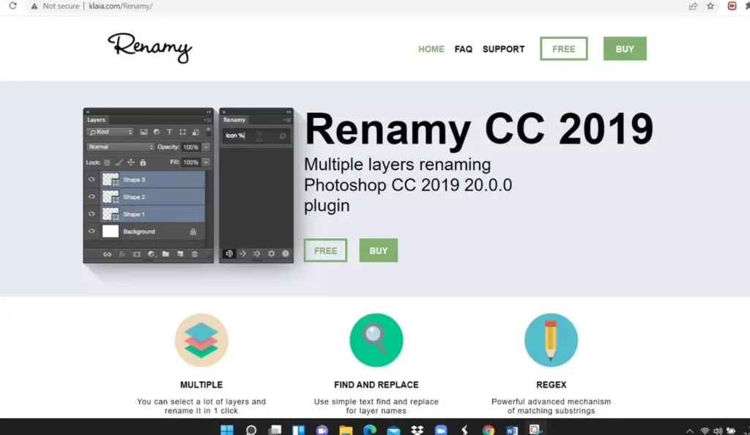This screenshot has width=750, height=435.
Task: Click the browser reload button
Action: pyautogui.click(x=13, y=6)
